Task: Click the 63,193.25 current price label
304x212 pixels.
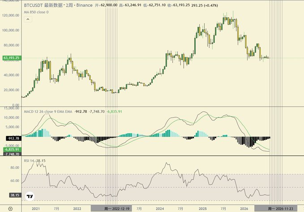Action: [x=12, y=58]
